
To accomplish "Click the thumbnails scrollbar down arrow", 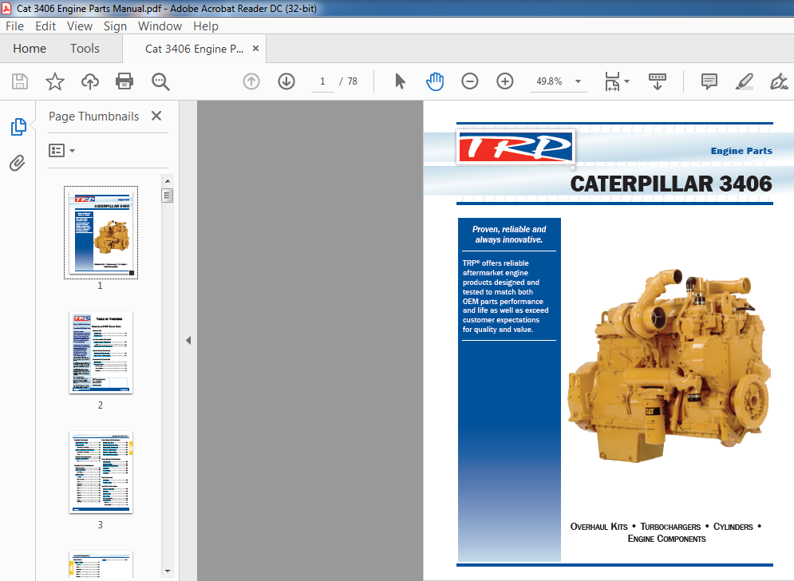I will coord(168,571).
